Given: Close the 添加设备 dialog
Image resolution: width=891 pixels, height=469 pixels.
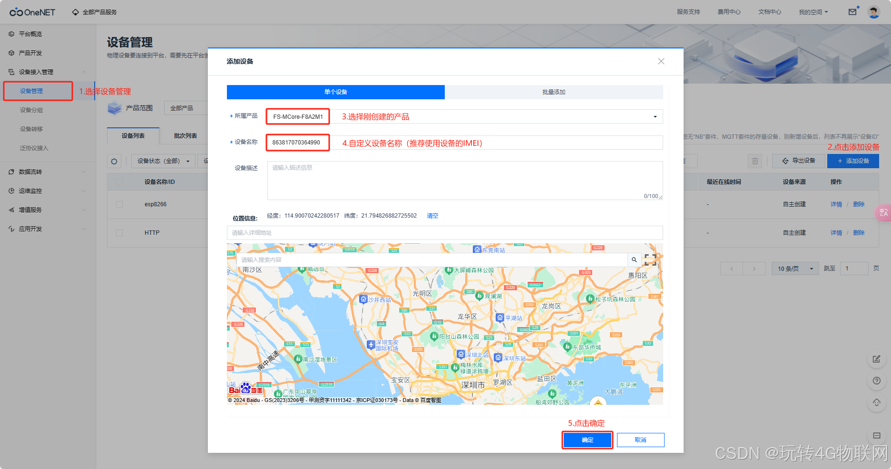Looking at the screenshot, I should point(661,61).
